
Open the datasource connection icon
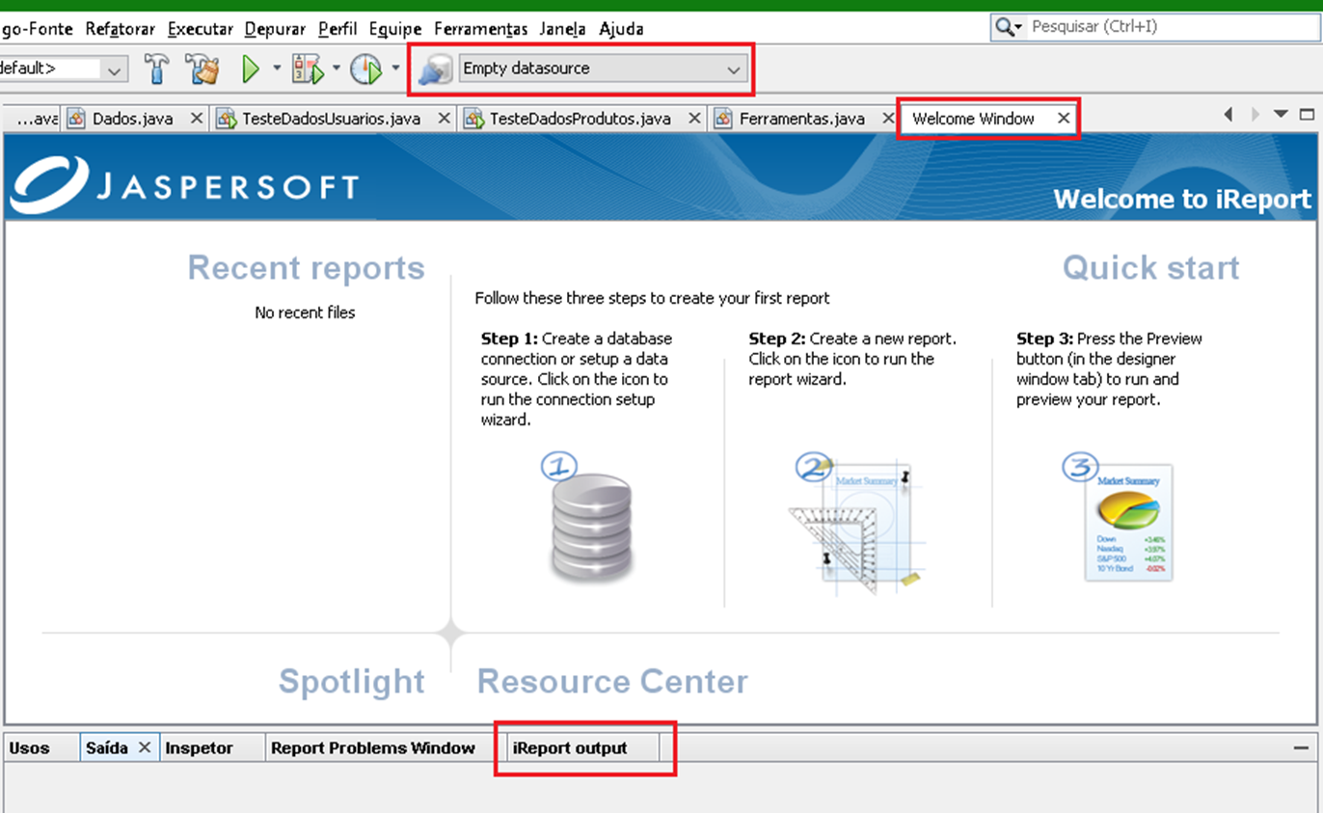click(436, 68)
